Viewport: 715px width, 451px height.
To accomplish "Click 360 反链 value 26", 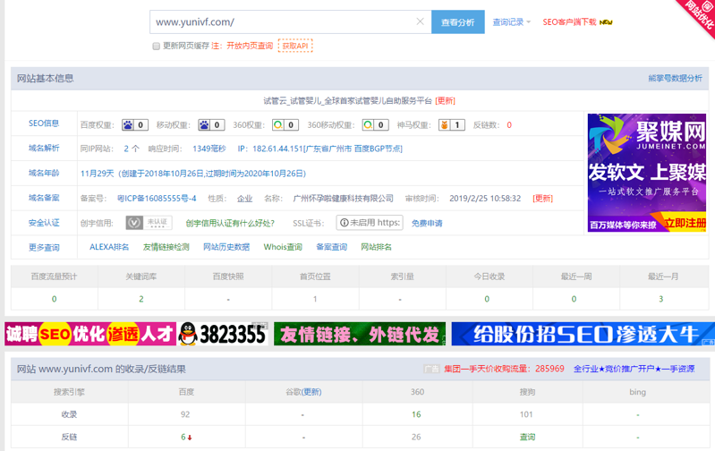I will point(416,437).
